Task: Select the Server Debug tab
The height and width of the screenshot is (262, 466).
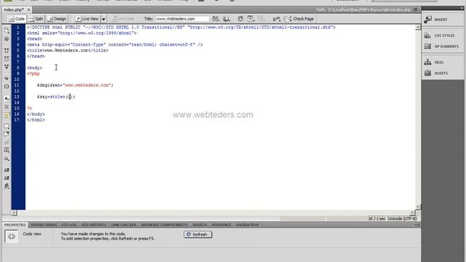Action: pos(44,225)
